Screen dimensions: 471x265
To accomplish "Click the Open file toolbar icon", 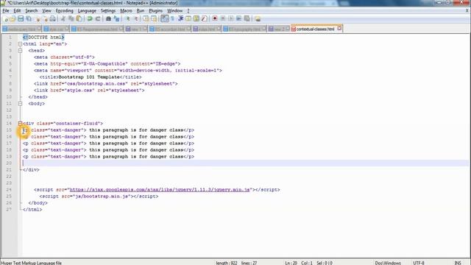I will point(13,19).
